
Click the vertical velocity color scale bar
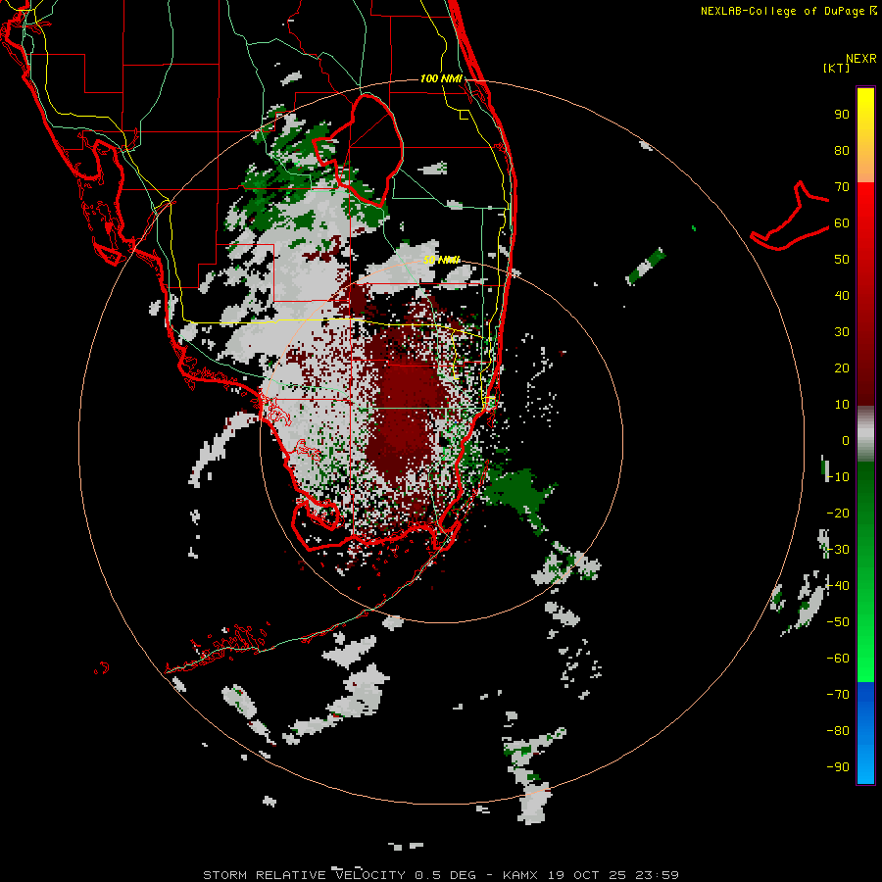tap(865, 435)
